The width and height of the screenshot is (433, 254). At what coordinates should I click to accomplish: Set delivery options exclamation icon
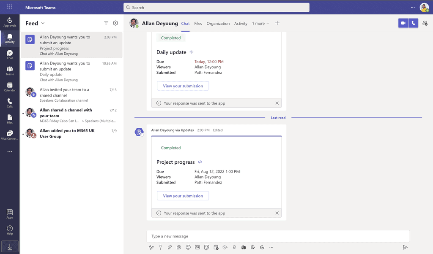pyautogui.click(x=160, y=247)
